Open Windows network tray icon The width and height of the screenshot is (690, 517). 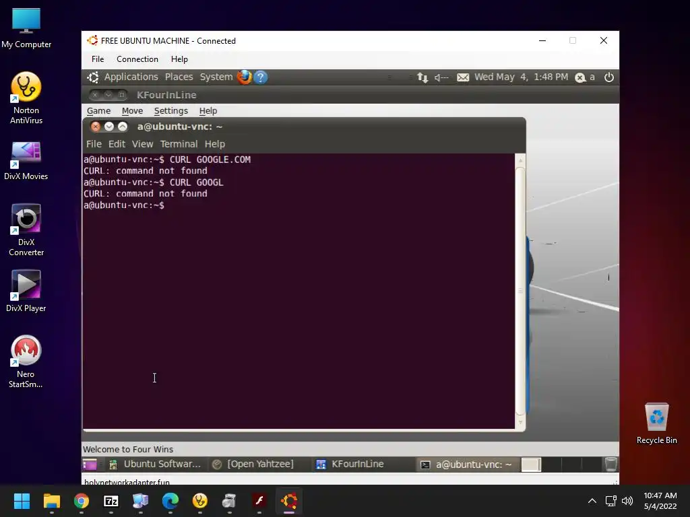click(x=610, y=501)
